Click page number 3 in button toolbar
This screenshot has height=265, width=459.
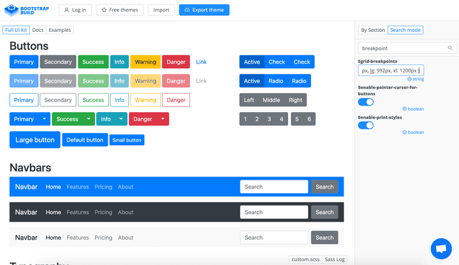(x=269, y=118)
